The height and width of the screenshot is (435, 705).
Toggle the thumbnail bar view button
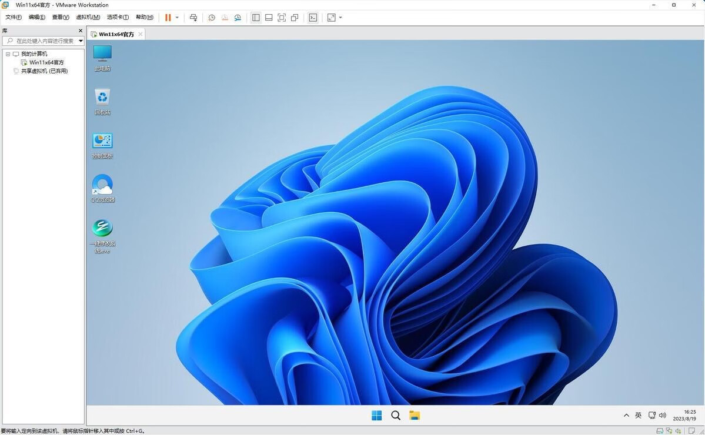coord(269,18)
